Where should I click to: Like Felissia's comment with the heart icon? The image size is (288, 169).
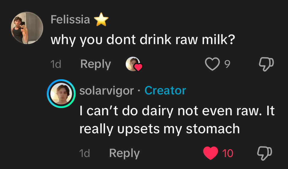pos(212,64)
